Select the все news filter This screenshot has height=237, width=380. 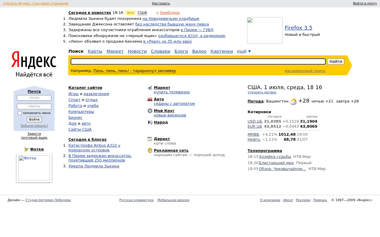(130, 13)
